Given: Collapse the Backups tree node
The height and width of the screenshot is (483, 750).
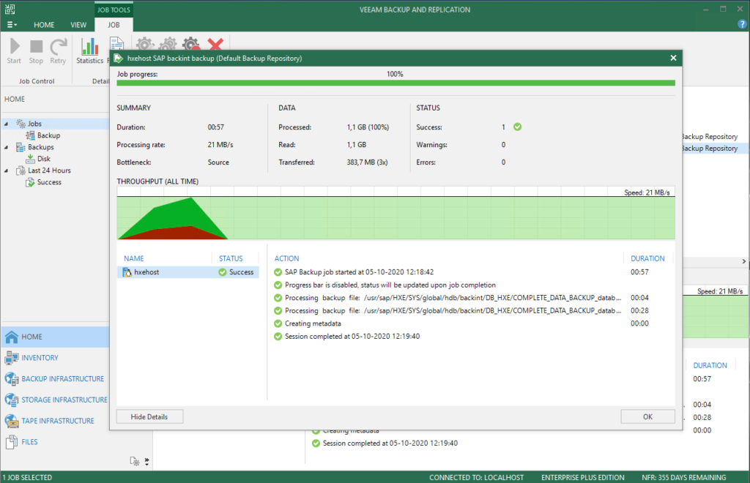Looking at the screenshot, I should (6, 148).
